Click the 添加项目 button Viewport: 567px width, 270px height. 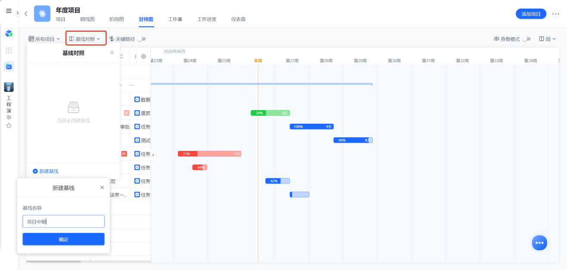[531, 14]
